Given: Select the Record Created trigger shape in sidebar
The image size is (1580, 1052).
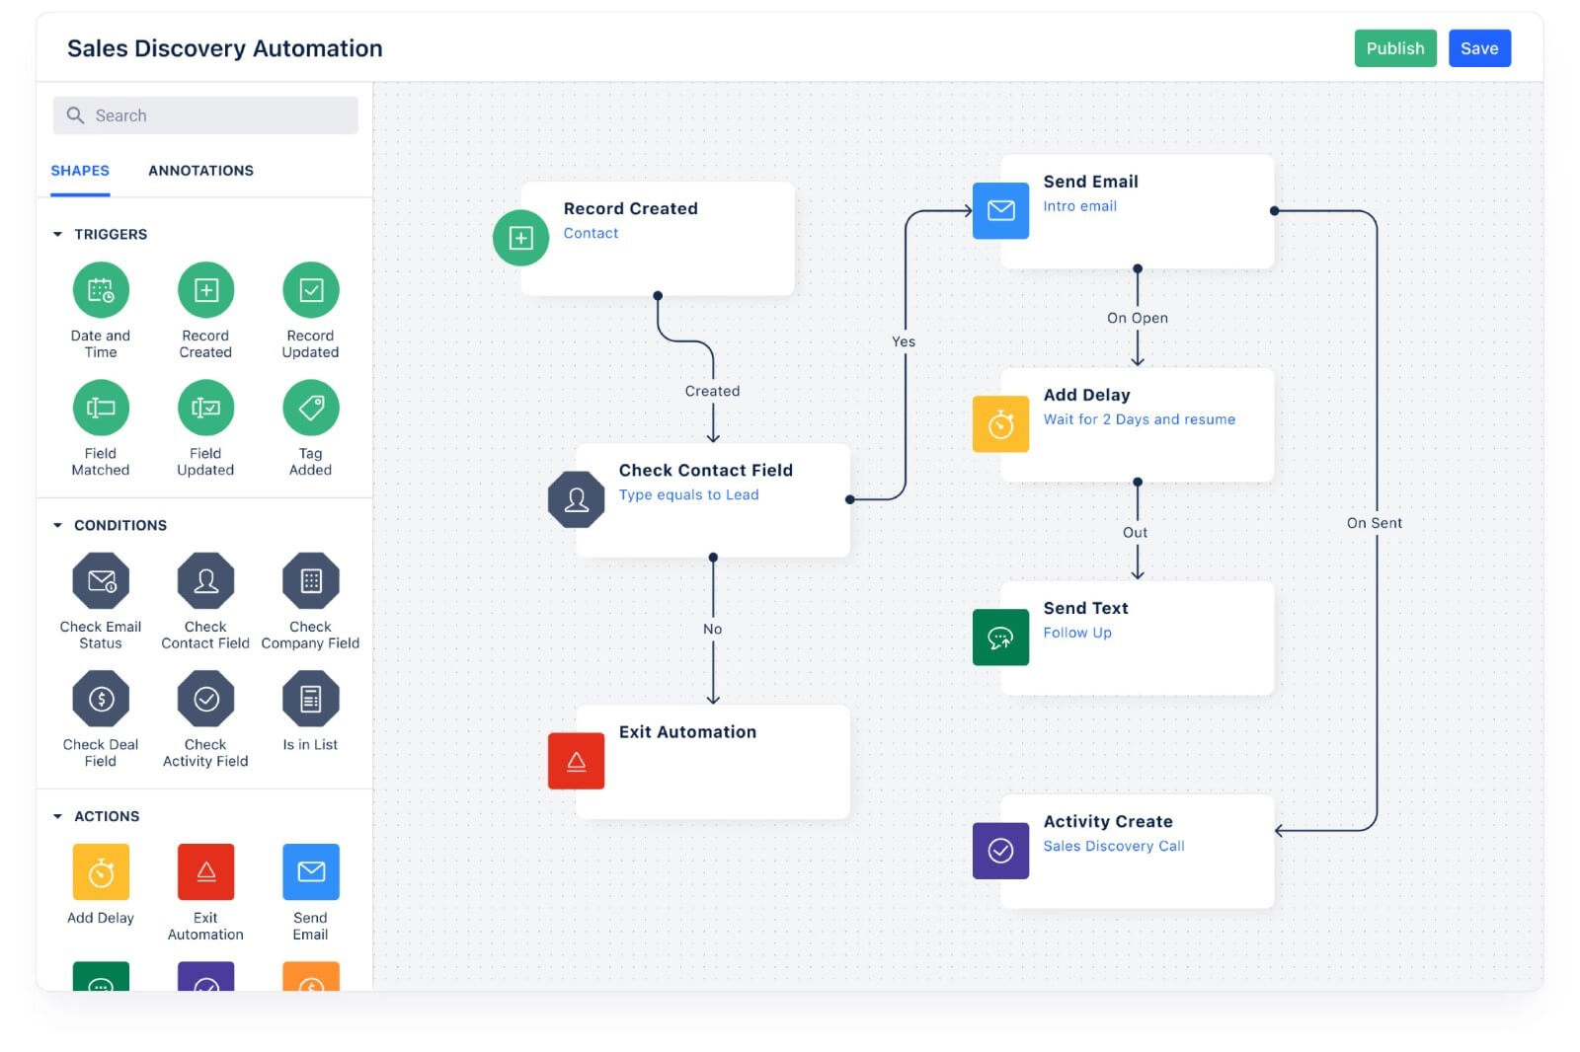Looking at the screenshot, I should click(205, 290).
